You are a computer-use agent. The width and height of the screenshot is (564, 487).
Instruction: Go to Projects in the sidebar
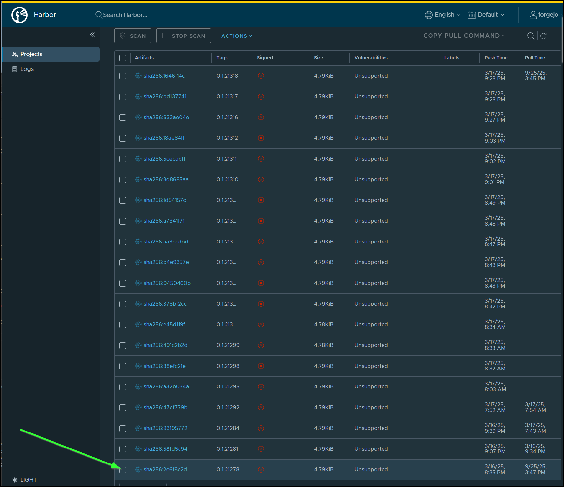tap(31, 54)
